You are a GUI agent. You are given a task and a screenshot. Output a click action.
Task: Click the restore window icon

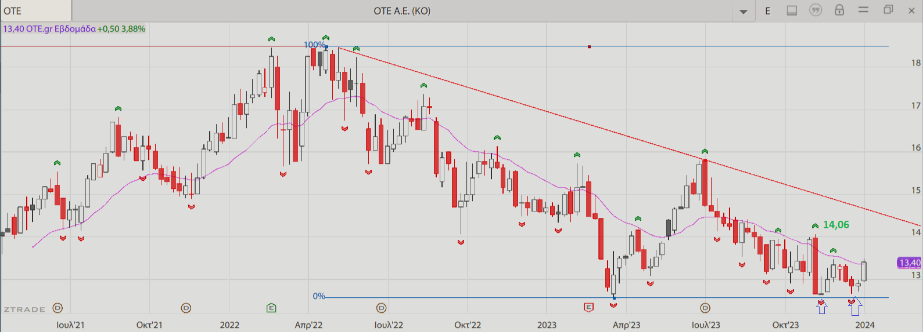pyautogui.click(x=888, y=10)
